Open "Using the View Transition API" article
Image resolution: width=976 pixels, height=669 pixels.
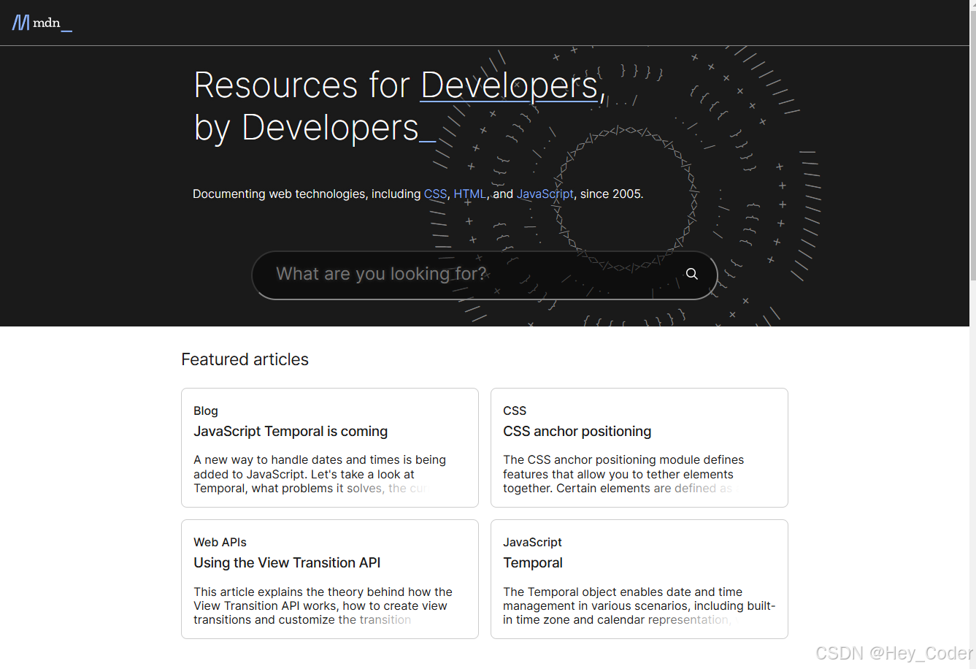287,563
